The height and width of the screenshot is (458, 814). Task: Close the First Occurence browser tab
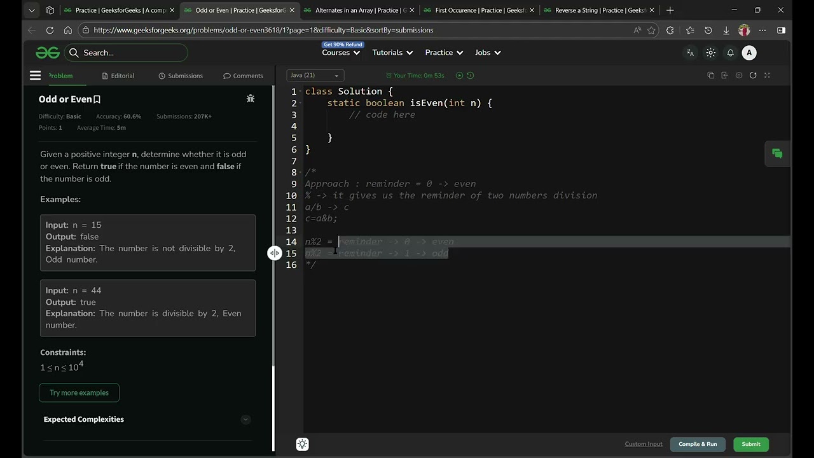click(x=532, y=10)
